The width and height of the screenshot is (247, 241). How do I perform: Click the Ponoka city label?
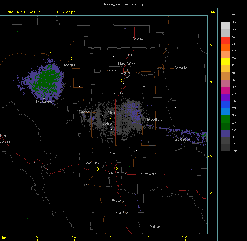[x=138, y=39]
